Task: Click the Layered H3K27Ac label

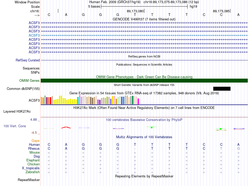Action: tap(17, 112)
